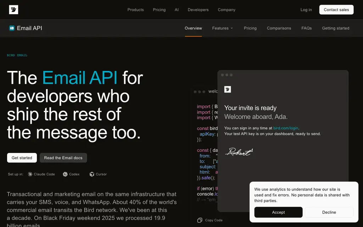Click the Cursor cube icon

92,174
